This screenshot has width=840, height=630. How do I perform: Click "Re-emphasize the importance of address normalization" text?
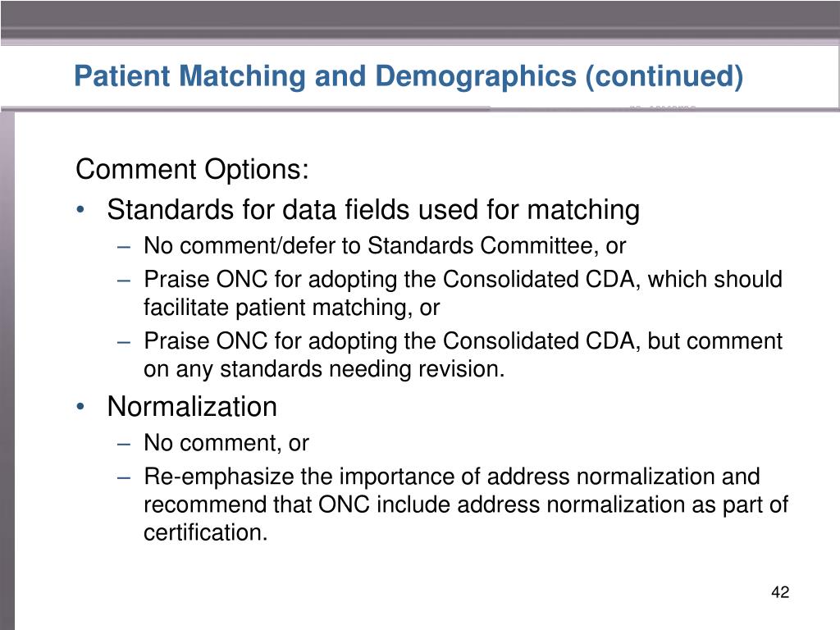tap(452, 477)
